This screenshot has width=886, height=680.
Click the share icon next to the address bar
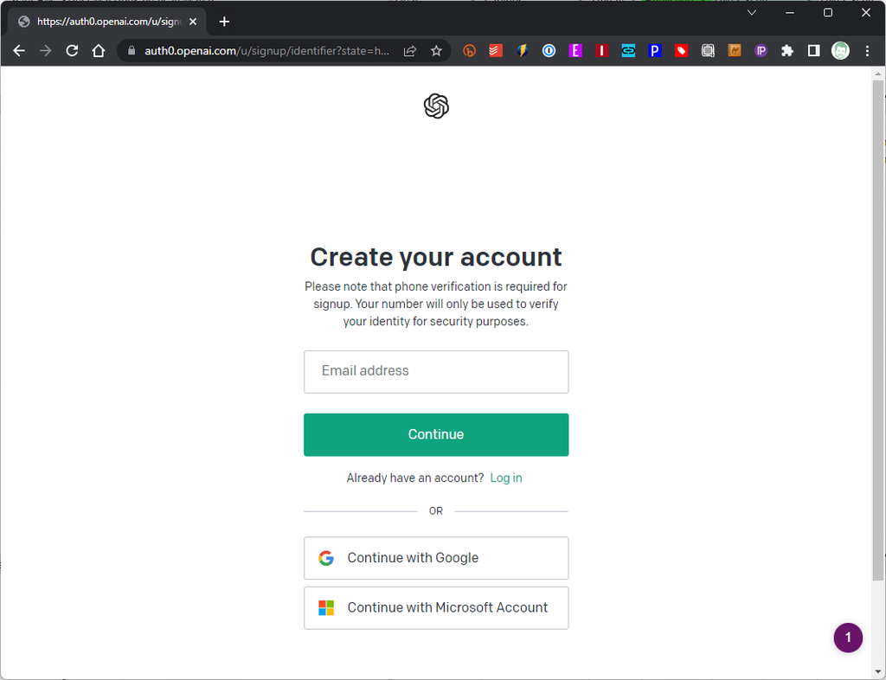click(409, 50)
